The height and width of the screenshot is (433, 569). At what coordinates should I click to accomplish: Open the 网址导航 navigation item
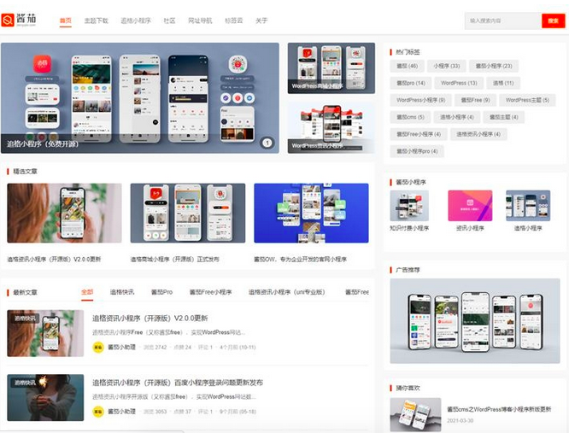click(x=200, y=20)
